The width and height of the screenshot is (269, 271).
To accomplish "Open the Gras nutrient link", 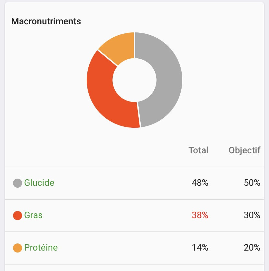I will (33, 215).
